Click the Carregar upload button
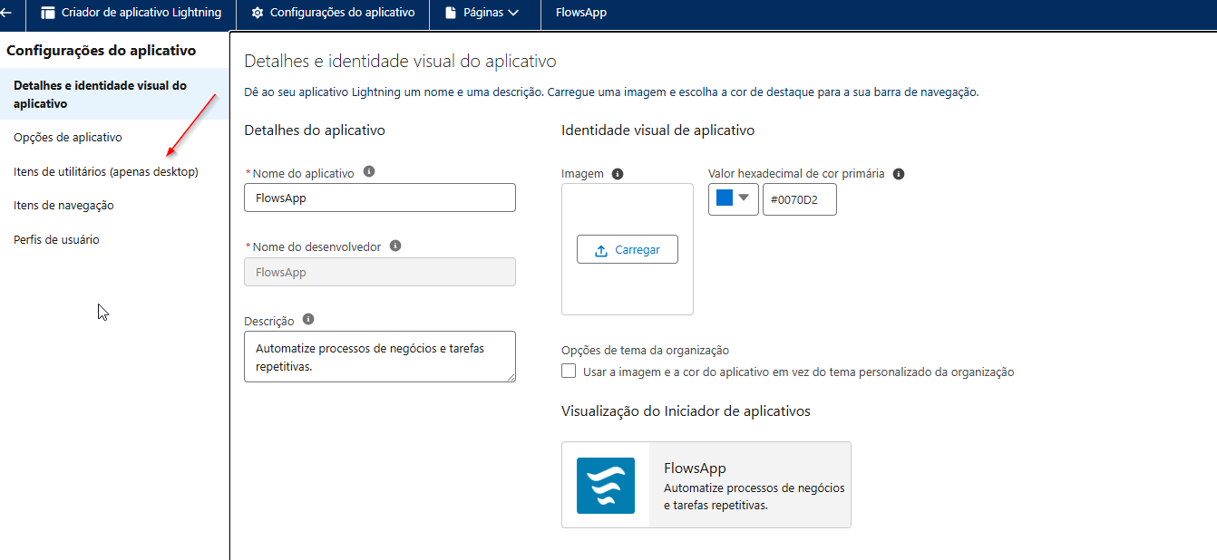This screenshot has width=1217, height=560. point(628,249)
